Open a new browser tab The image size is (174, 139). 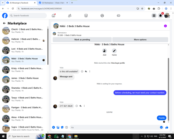pos(72,3)
